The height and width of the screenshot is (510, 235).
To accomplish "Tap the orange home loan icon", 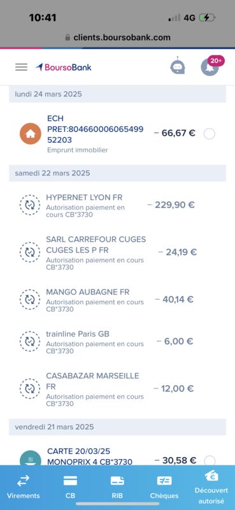I will coord(31,134).
